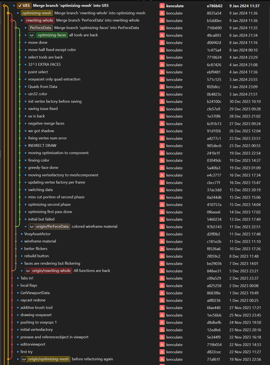
Task: Select commit 'moving optimization to component'
Action: click(x=58, y=153)
